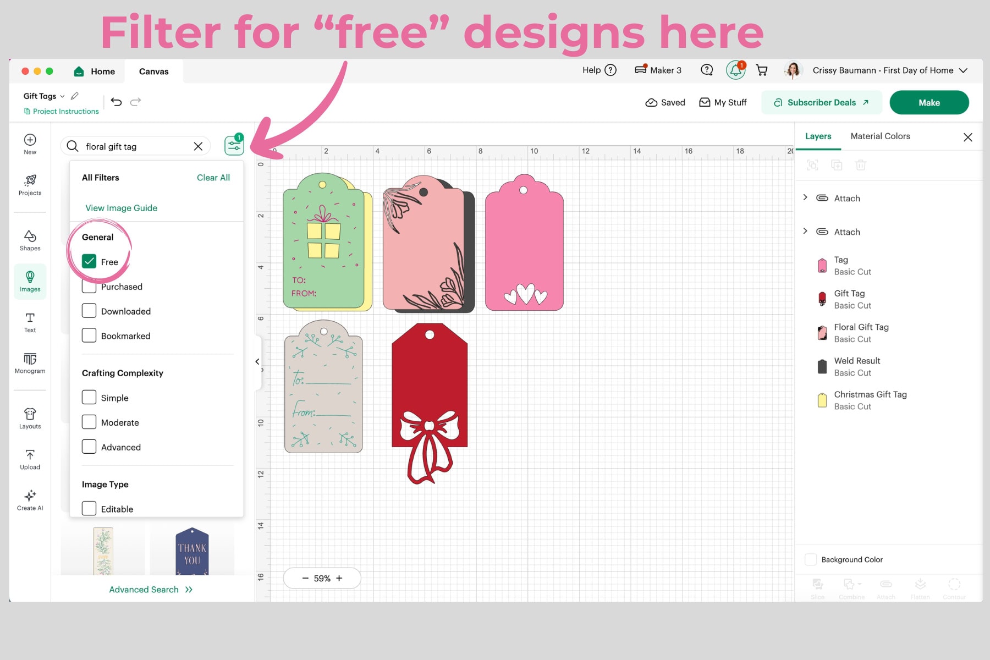Open the chat support icon
This screenshot has width=990, height=660.
pyautogui.click(x=707, y=70)
